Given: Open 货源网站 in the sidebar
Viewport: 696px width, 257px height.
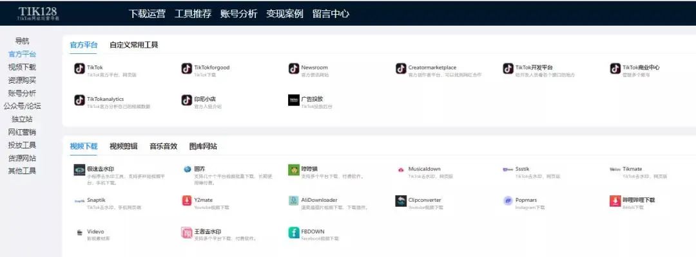Looking at the screenshot, I should 22,158.
